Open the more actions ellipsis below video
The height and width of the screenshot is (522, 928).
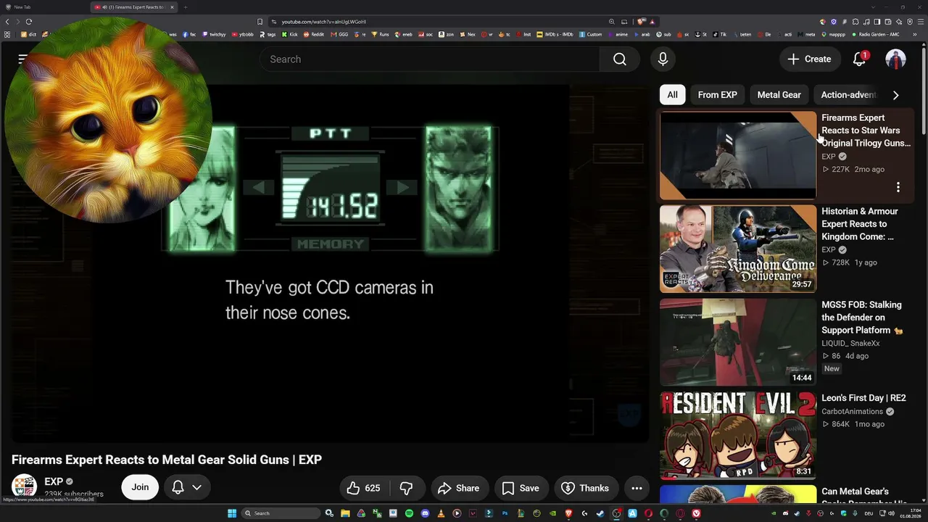tap(637, 488)
